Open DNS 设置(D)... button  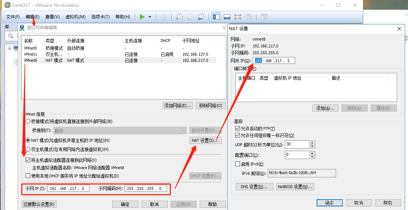coord(254,187)
